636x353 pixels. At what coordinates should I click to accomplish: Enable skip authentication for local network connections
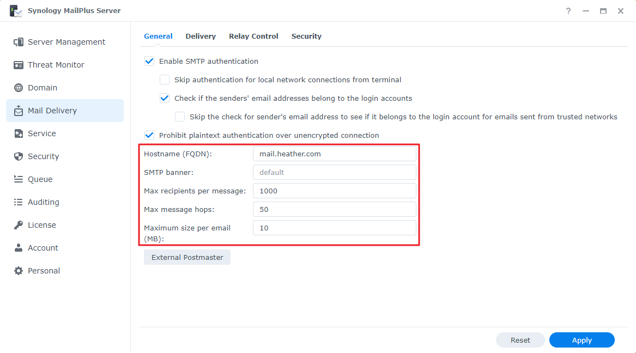(x=164, y=80)
